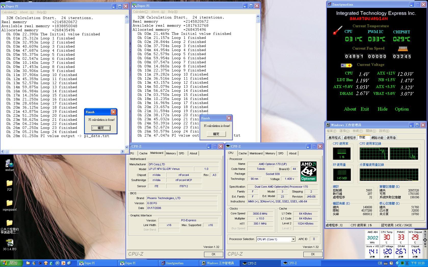
Task: Launch the circled M Quick Launch icon
Action: tap(58, 263)
